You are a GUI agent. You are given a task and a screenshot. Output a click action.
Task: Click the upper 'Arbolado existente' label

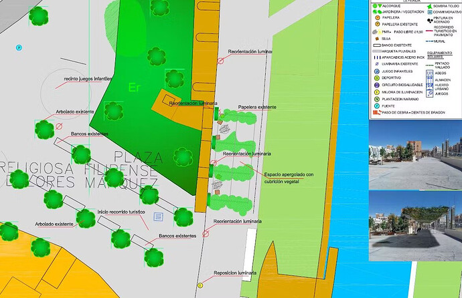click(75, 112)
